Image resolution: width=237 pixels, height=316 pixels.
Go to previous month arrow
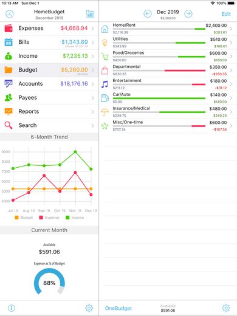148,14
